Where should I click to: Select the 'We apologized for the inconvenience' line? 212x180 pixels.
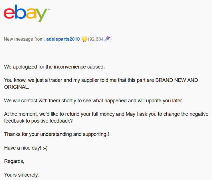click(x=54, y=67)
